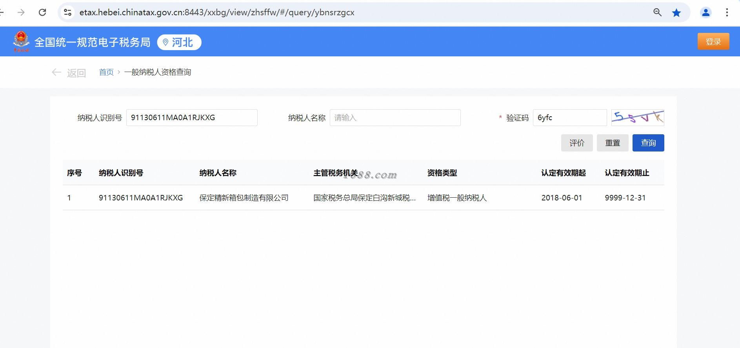740x348 pixels.
Task: Focus the 纳税人名称 input field
Action: click(395, 117)
